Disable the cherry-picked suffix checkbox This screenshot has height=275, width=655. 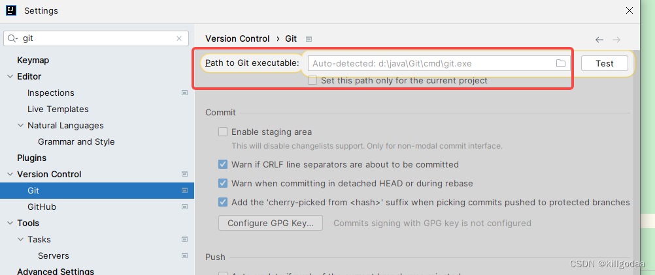(223, 202)
